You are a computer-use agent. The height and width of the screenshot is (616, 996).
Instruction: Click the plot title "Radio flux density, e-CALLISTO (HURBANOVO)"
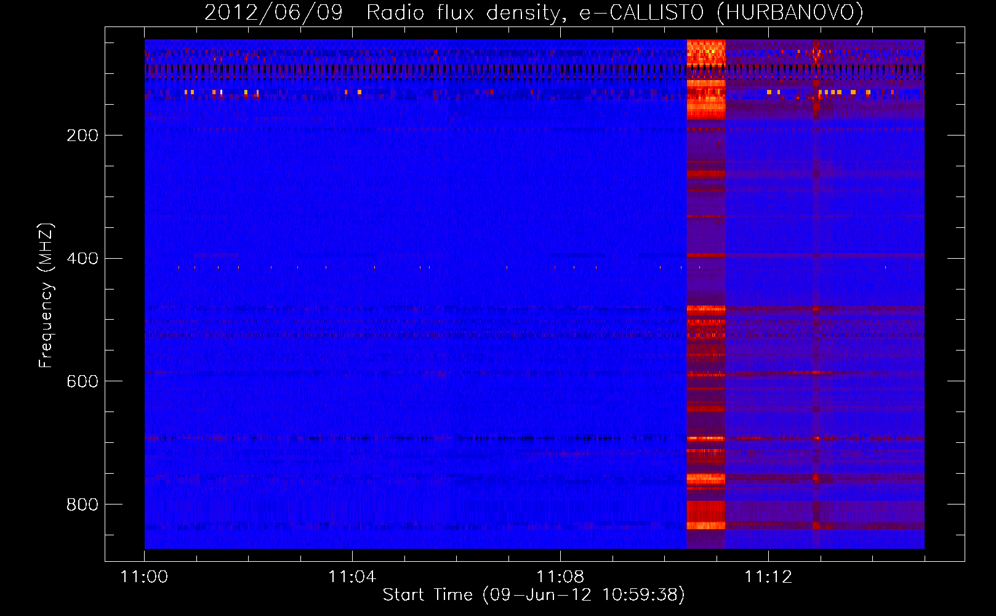[615, 12]
